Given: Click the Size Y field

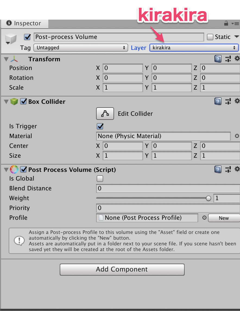Looking at the screenshot, I should pyautogui.click(x=172, y=156).
